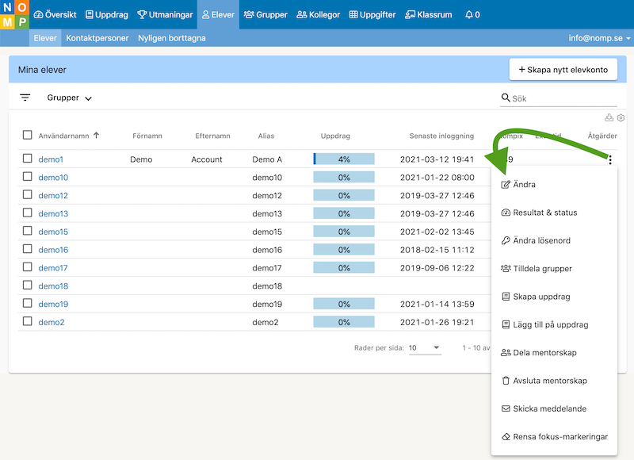This screenshot has height=460, width=634.
Task: Click the NOMP logo
Action: pos(14,14)
